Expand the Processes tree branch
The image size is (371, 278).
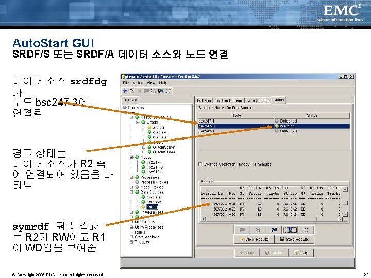131,177
